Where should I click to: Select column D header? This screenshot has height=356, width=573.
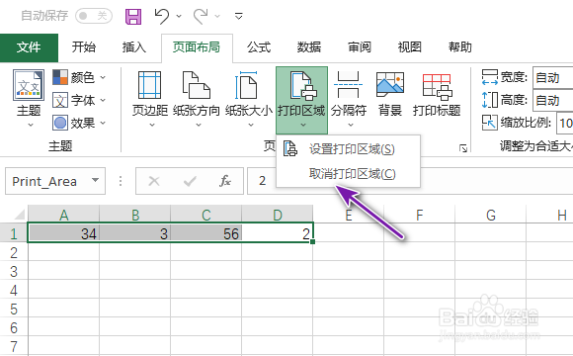tap(278, 215)
